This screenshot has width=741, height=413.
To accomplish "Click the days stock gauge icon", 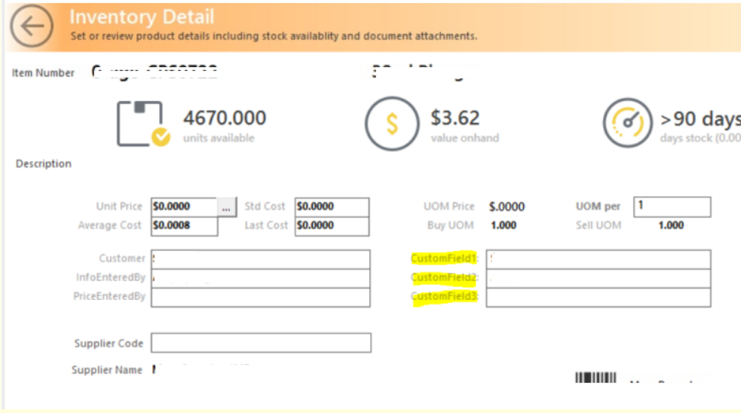I will (627, 123).
